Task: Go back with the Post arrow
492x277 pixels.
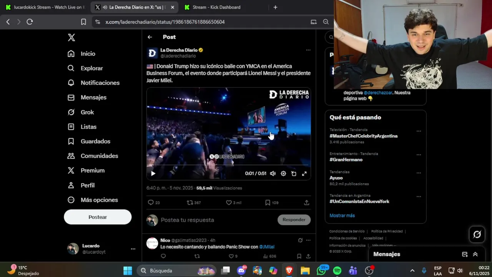Action: point(150,37)
